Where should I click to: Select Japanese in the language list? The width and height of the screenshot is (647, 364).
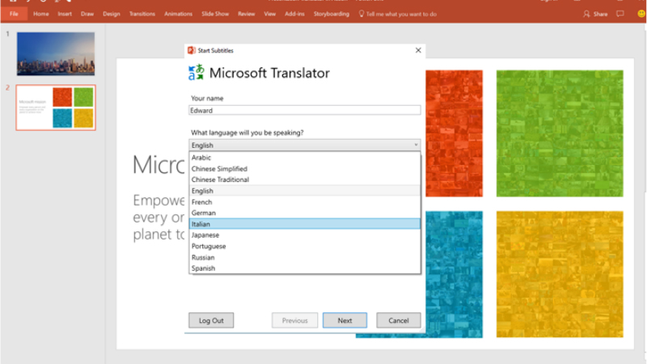pos(305,235)
